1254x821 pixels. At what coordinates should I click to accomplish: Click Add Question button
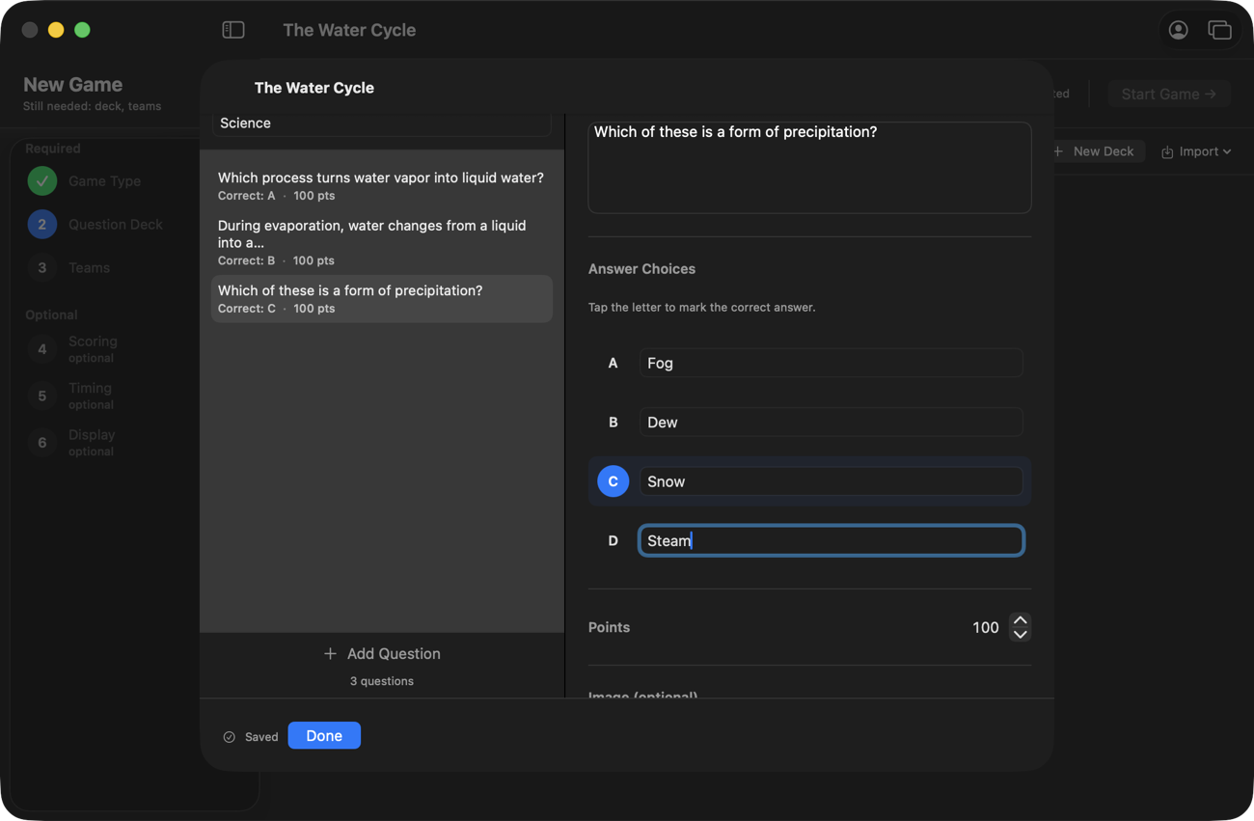382,654
